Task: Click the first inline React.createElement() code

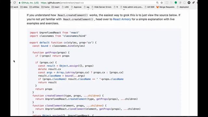Action: tap(73, 15)
